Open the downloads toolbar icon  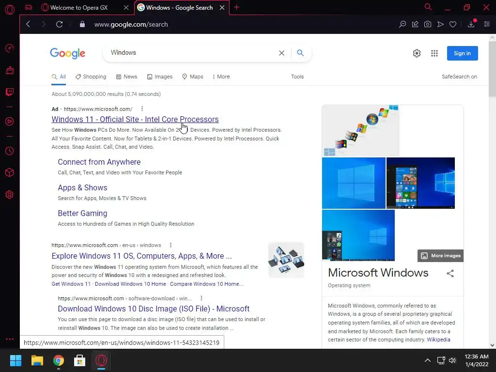tap(471, 24)
